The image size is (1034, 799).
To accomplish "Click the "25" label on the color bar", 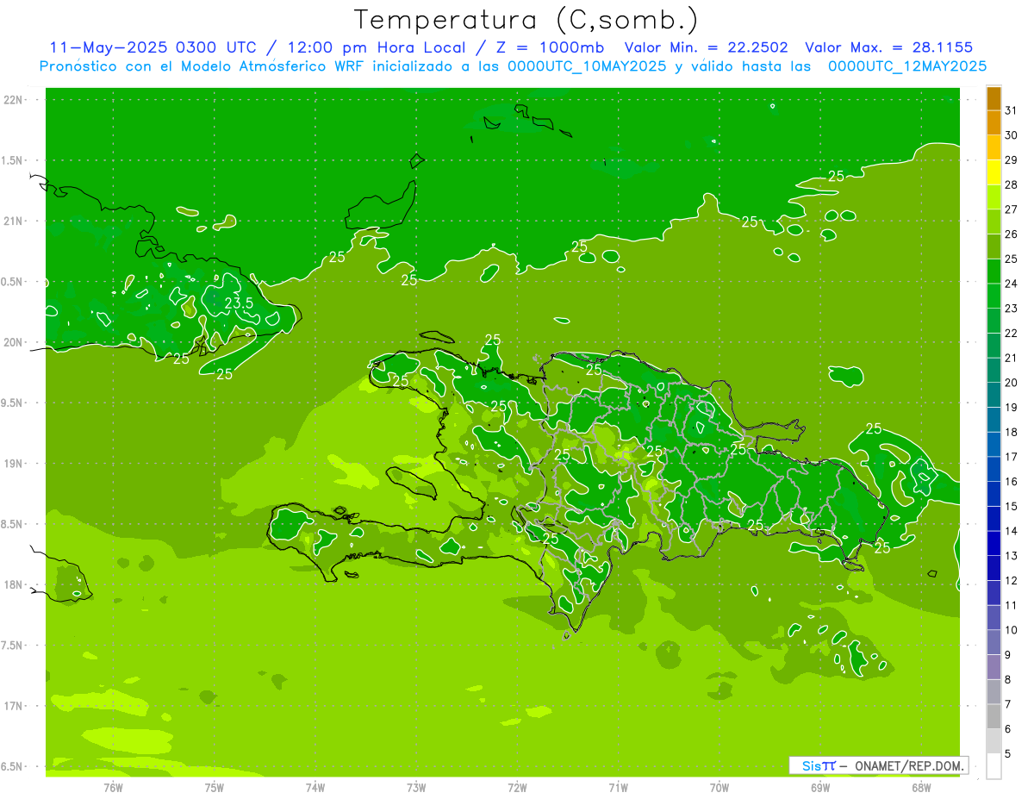I will pos(1012,259).
